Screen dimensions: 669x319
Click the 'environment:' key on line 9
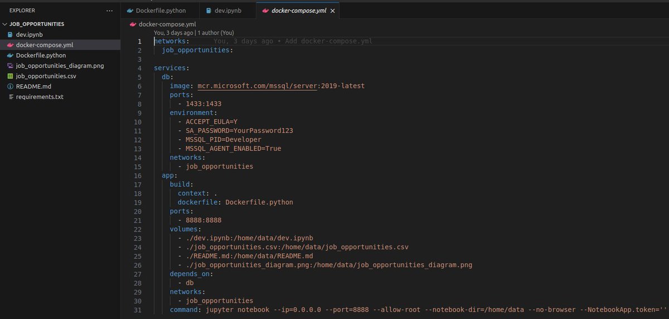(x=194, y=112)
